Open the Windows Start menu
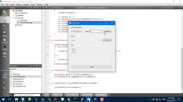This screenshot has height=102, width=183. tap(3, 99)
